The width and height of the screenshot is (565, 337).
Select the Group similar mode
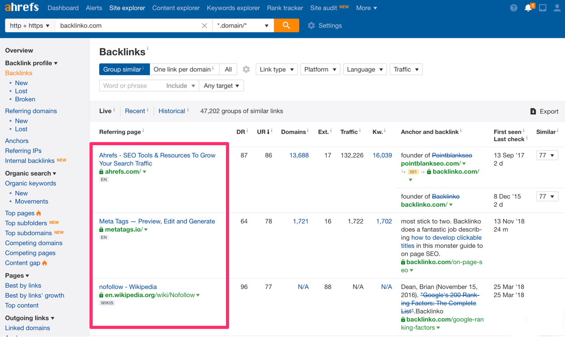tap(124, 69)
